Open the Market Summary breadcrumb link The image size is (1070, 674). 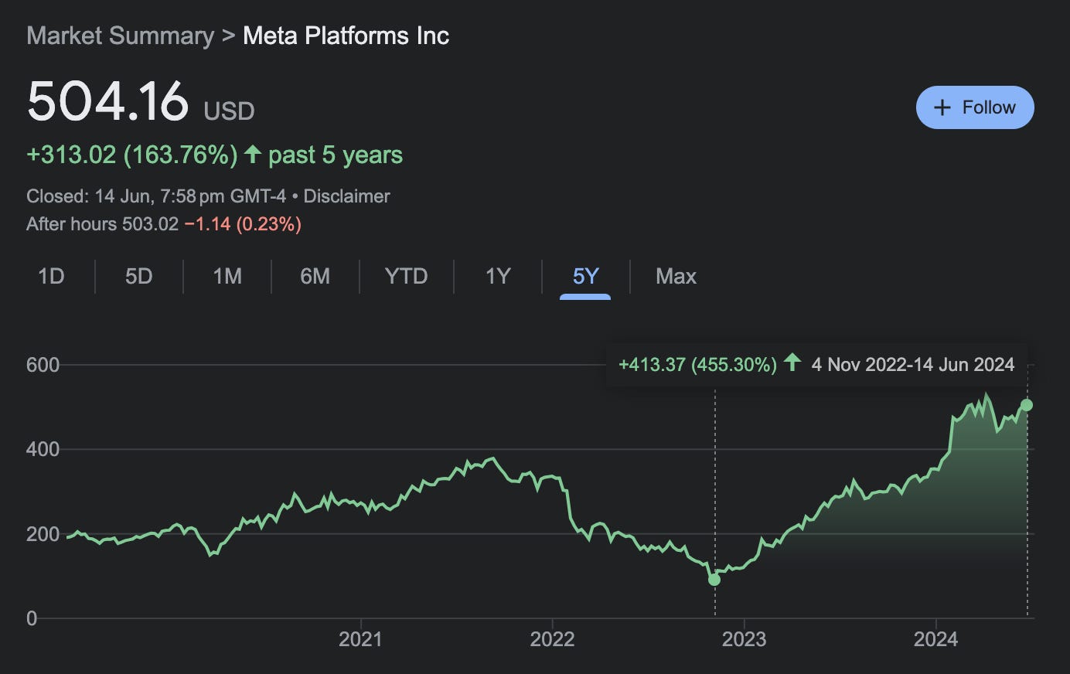point(120,36)
